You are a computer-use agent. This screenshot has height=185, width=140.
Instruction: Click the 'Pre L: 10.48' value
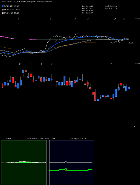point(88,11)
